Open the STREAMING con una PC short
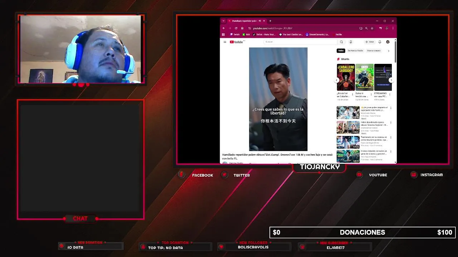The width and height of the screenshot is (458, 257). 383,77
